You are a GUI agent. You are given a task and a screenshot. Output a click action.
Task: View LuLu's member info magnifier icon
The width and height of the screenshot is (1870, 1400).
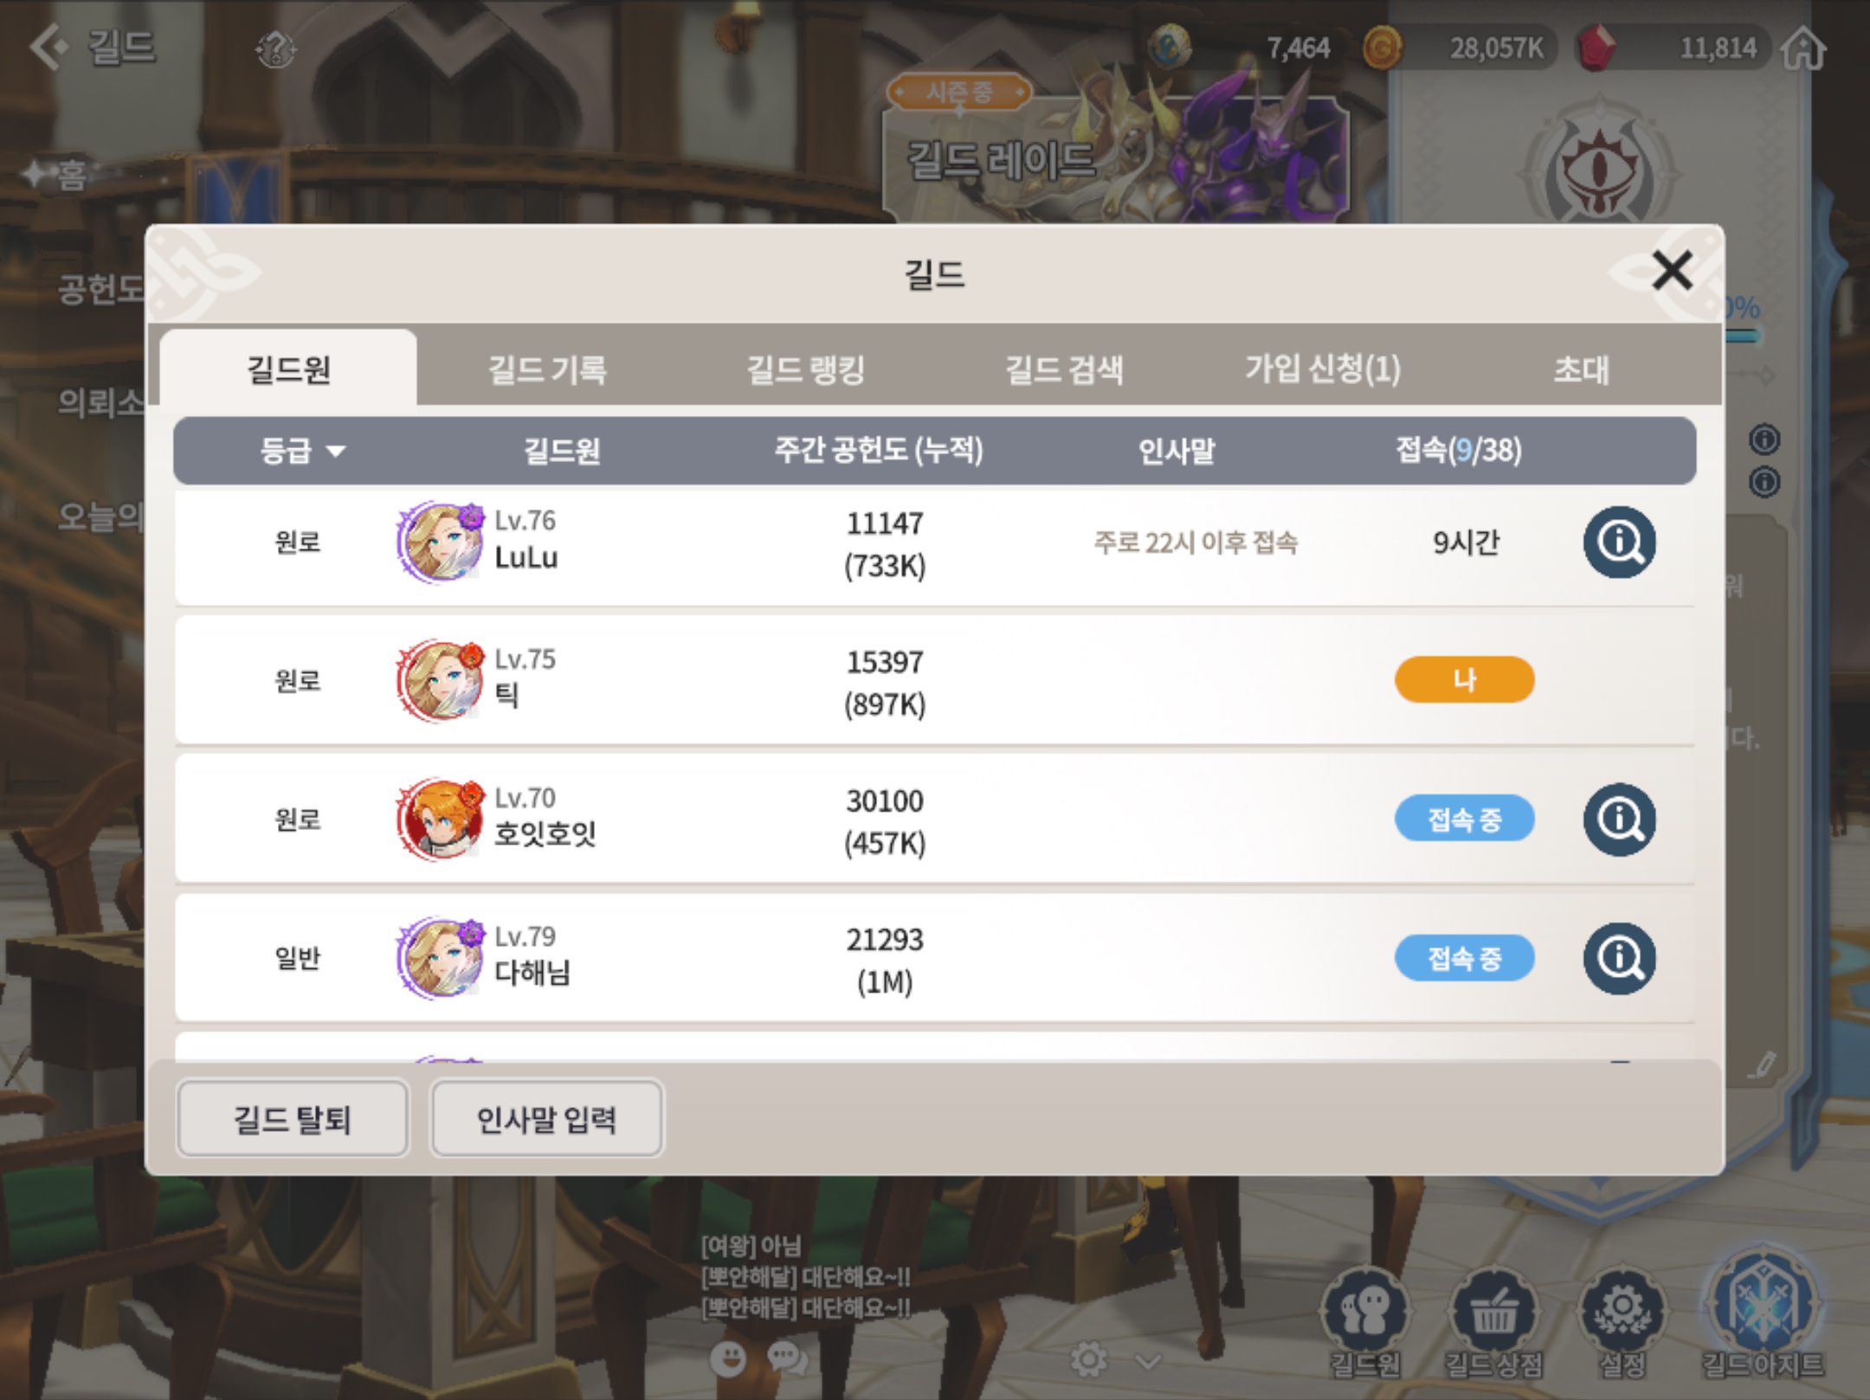pyautogui.click(x=1619, y=543)
